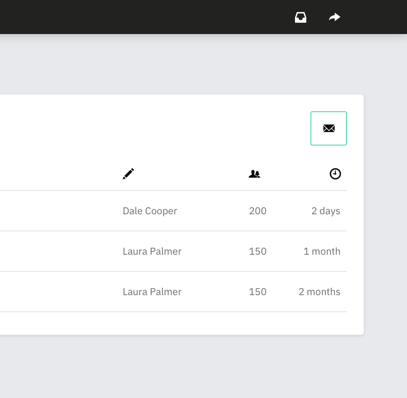
Task: Select Laura Palmer in the 2 months row
Action: pos(152,292)
